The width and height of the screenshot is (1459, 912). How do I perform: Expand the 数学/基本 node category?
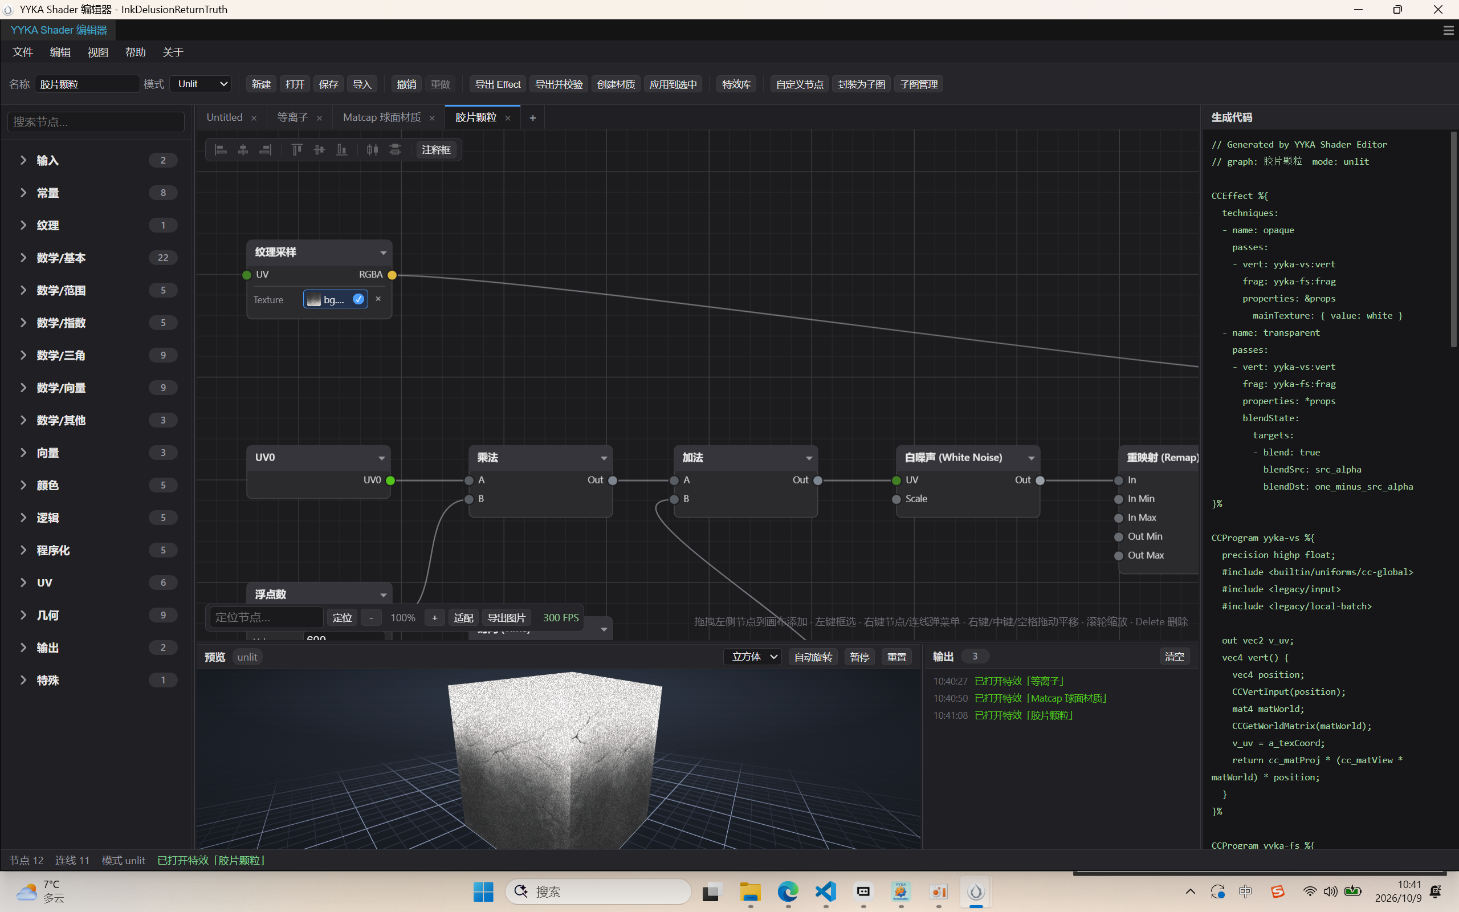pyautogui.click(x=96, y=258)
